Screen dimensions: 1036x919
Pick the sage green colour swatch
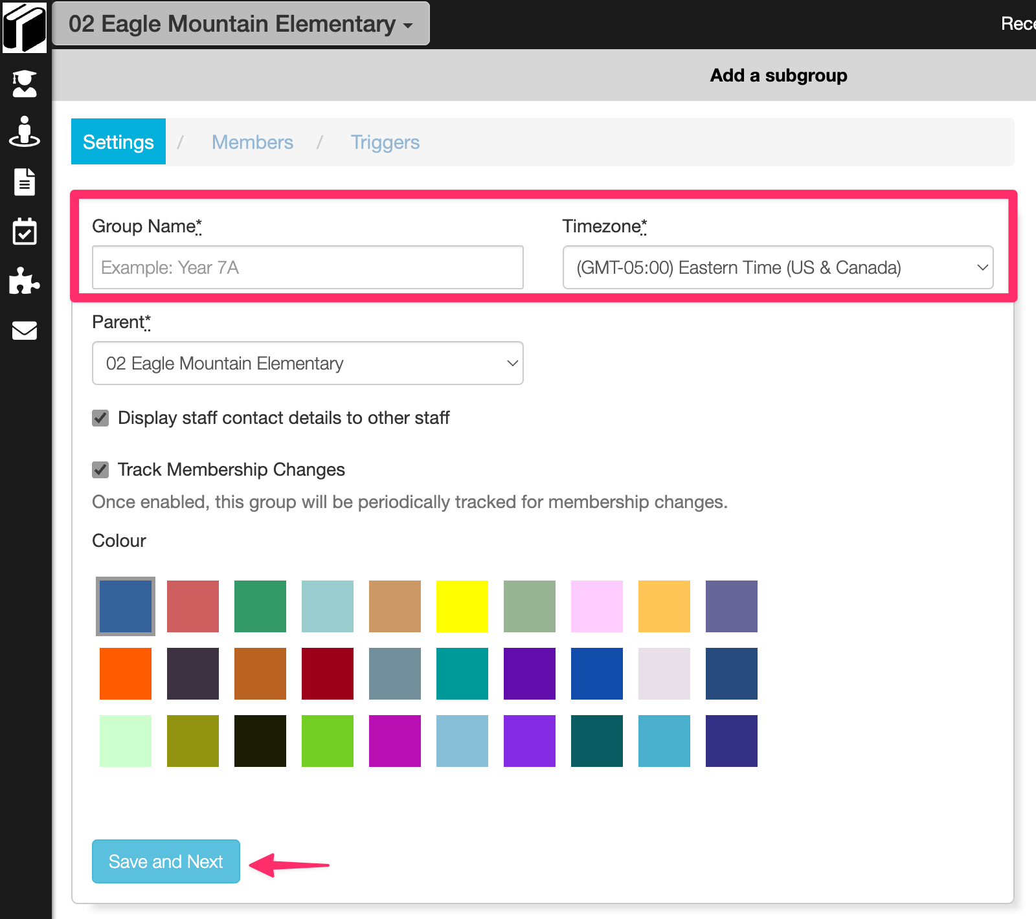(530, 606)
